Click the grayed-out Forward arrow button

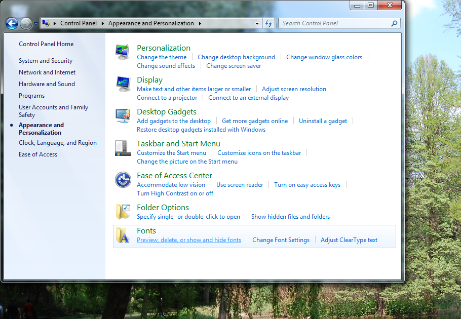click(26, 23)
